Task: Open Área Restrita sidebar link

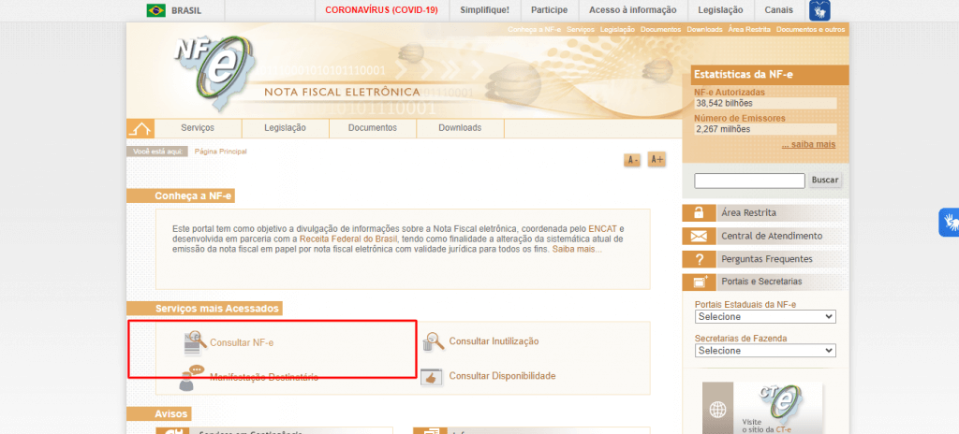Action: pyautogui.click(x=748, y=212)
